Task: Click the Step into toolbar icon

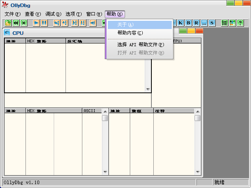Action: point(56,23)
